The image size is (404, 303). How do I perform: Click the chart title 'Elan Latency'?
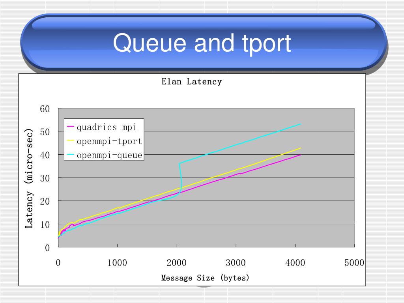(x=191, y=82)
